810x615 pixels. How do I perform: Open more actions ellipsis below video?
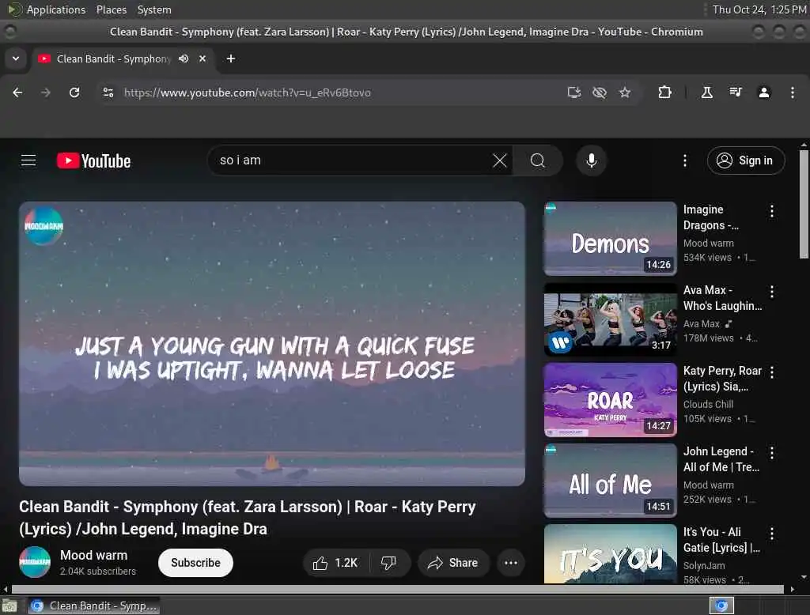(x=511, y=563)
